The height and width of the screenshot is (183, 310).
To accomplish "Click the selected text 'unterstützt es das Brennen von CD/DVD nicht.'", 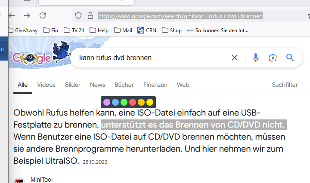I will (194, 125).
